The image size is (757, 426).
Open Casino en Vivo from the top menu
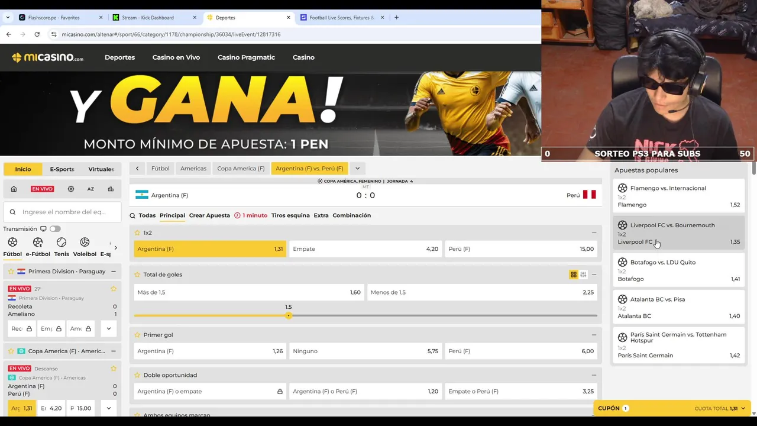[176, 57]
